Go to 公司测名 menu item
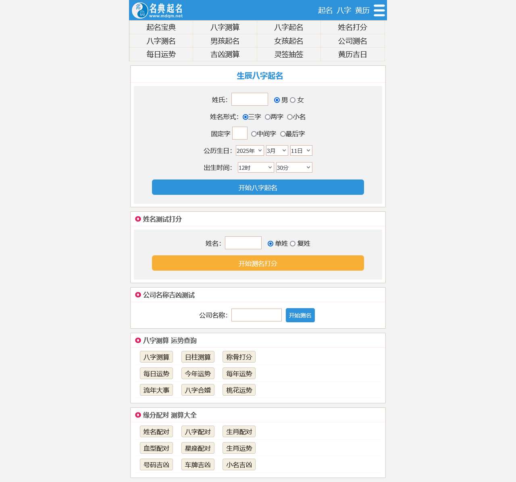 click(x=353, y=41)
